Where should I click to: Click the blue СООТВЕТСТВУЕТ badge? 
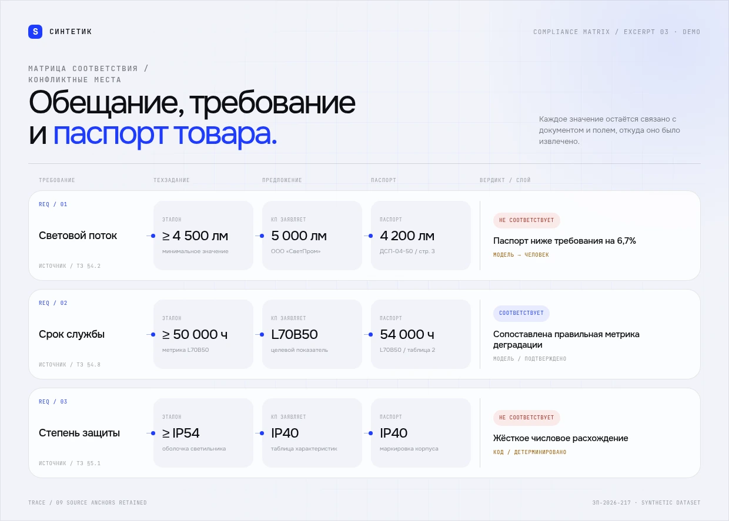coord(521,313)
